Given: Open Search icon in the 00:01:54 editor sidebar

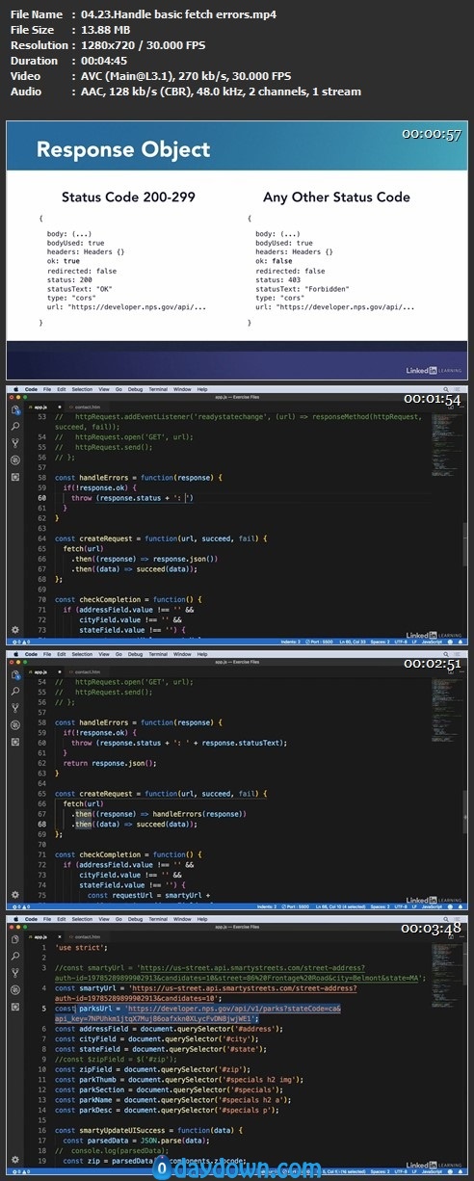Looking at the screenshot, I should click(x=15, y=426).
